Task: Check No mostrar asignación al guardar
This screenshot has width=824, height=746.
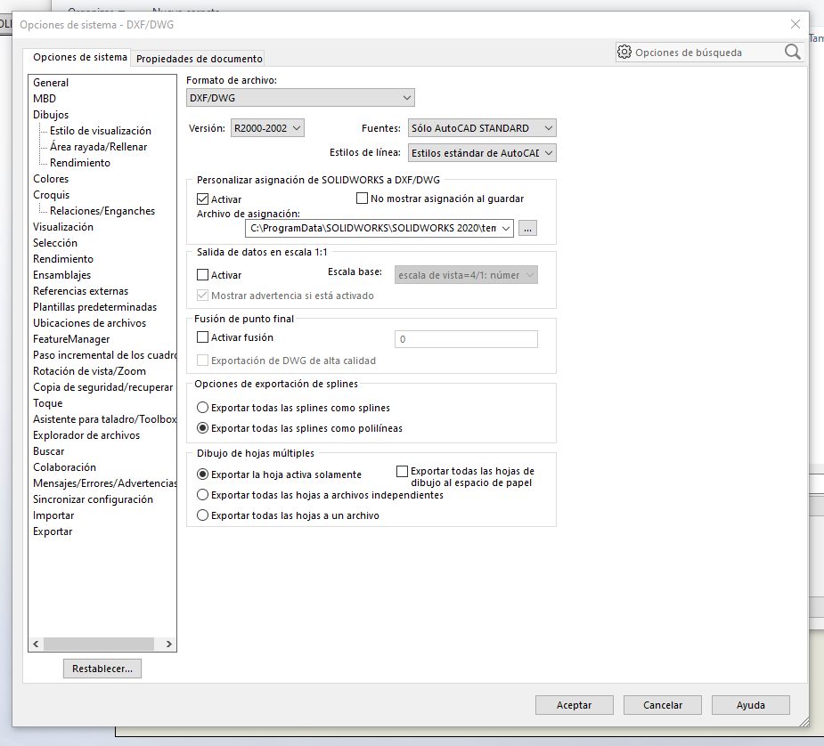Action: click(362, 199)
